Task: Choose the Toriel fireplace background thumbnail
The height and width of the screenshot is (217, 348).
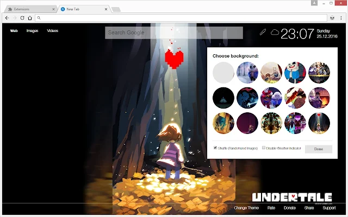Action: (x=319, y=98)
